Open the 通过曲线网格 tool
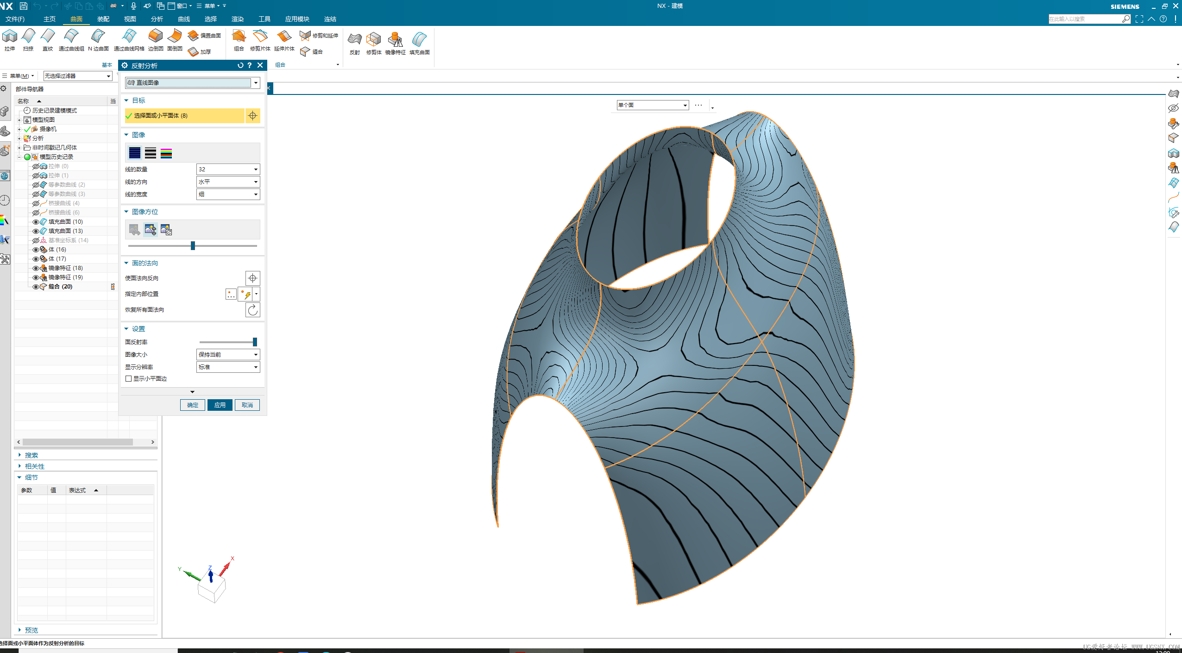1182x653 pixels. [x=129, y=40]
